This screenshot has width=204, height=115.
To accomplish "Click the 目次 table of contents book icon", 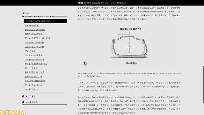I will point(23,13).
